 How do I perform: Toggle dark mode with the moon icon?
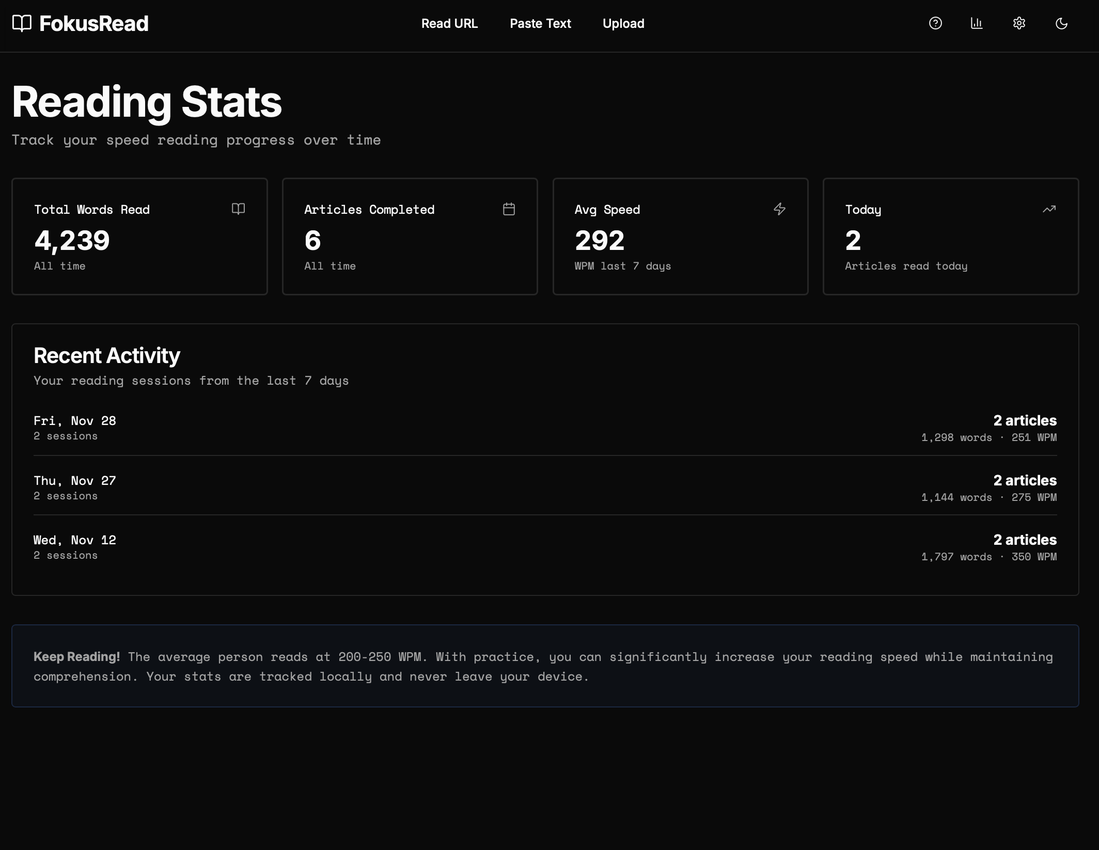1061,23
